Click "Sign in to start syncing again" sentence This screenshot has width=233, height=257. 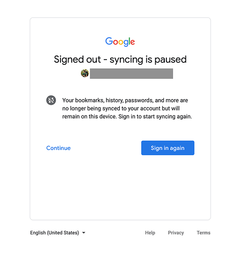pos(155,117)
